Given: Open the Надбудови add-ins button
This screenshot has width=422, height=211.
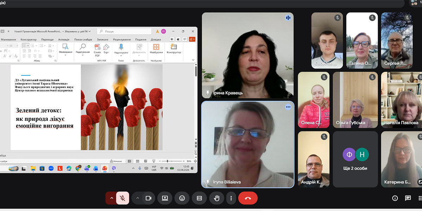Looking at the screenshot, I should pos(156,49).
